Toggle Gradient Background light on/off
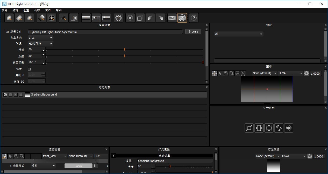This screenshot has width=328, height=174. pyautogui.click(x=5, y=95)
